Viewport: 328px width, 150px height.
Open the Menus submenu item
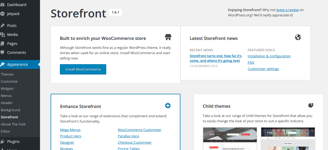(6, 96)
